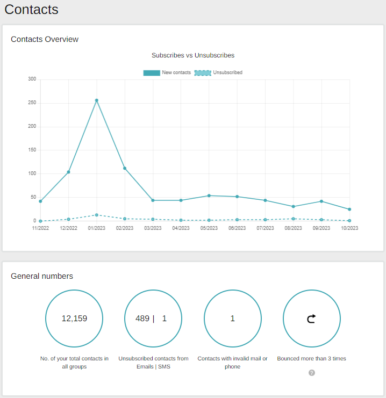Click the 11/2022 new contacts data point
This screenshot has height=398, width=386.
[40, 201]
